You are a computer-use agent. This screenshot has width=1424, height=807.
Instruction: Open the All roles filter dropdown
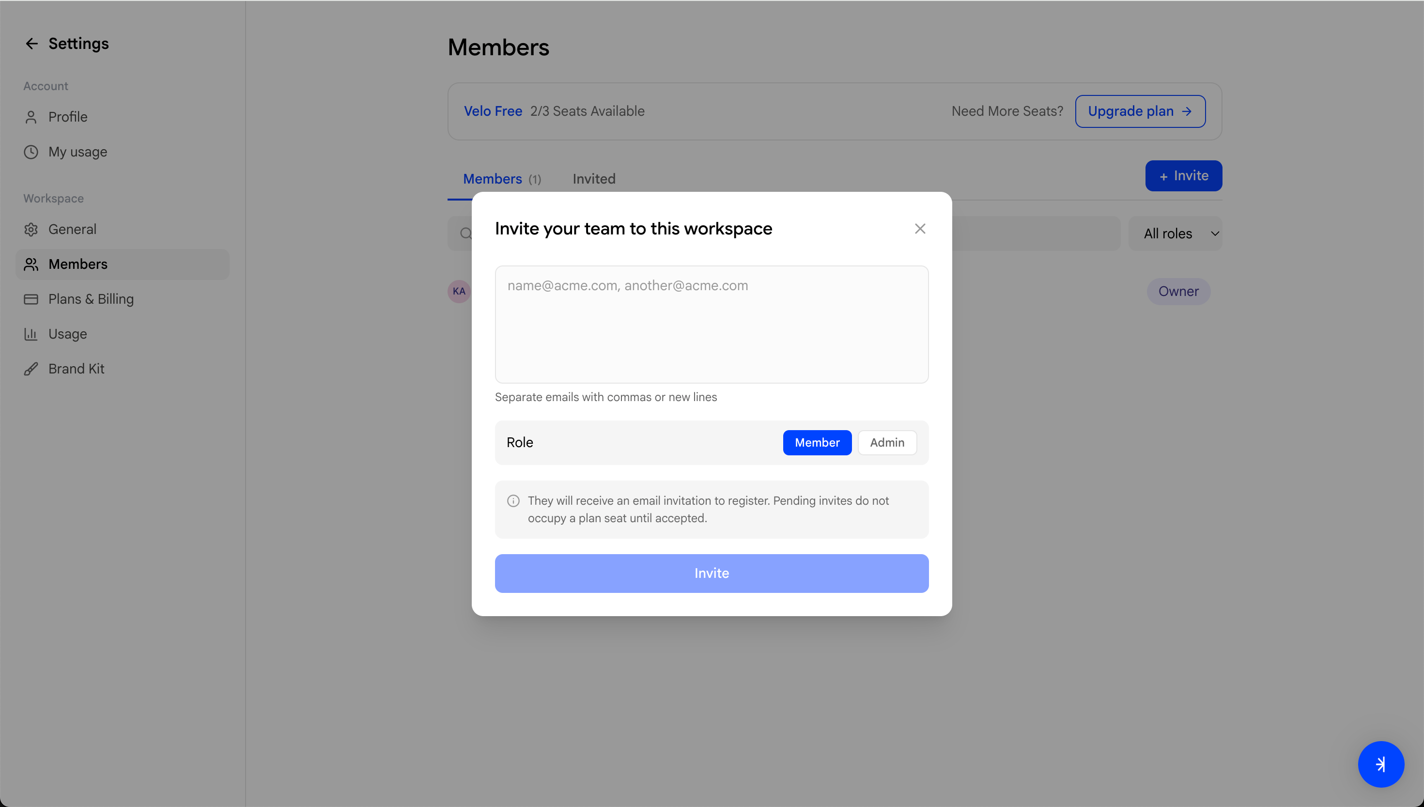pyautogui.click(x=1175, y=233)
